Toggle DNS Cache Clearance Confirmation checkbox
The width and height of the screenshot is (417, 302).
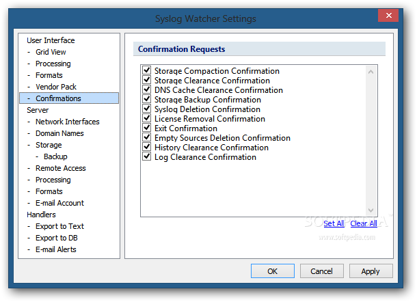(x=146, y=90)
